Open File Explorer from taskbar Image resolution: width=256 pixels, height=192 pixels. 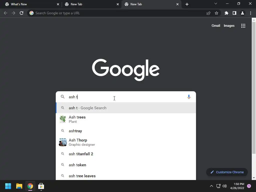[19, 186]
